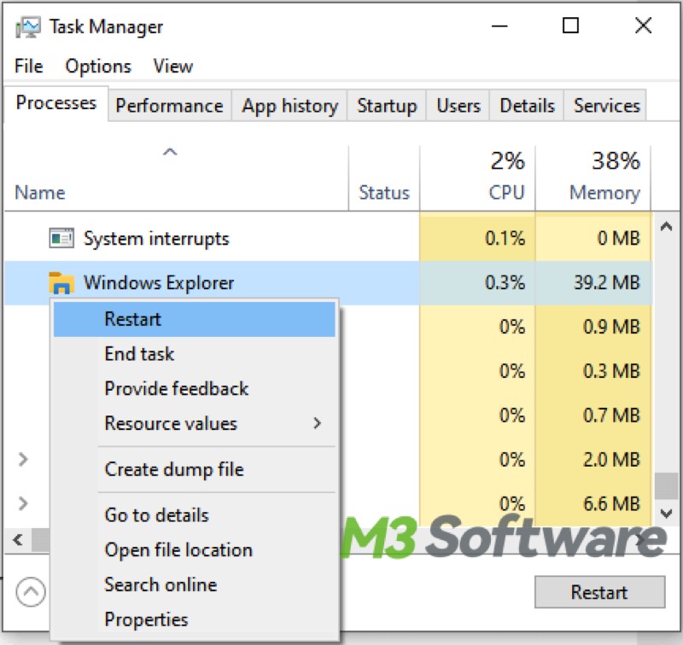Expand the process row beside 6.6 MB
Viewport: 683px width, 645px height.
pyautogui.click(x=23, y=503)
